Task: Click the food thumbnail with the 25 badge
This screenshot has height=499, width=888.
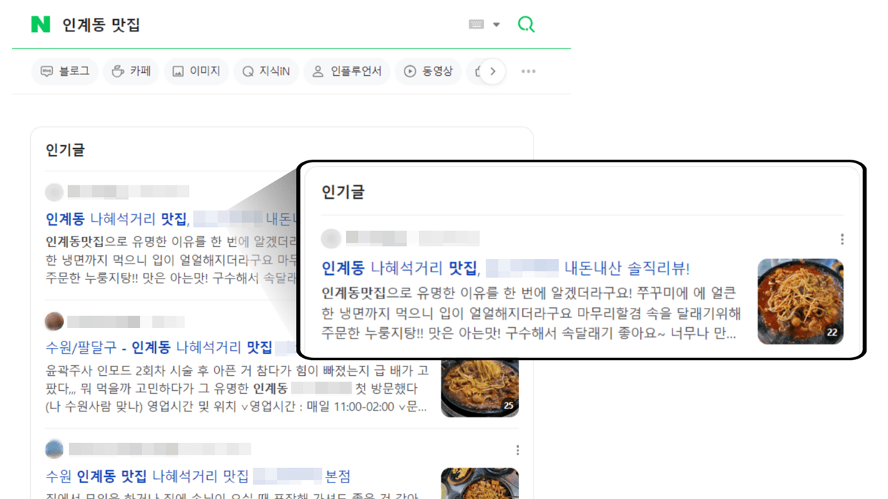Action: tap(480, 387)
